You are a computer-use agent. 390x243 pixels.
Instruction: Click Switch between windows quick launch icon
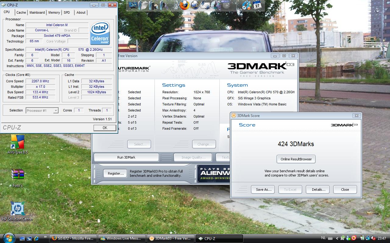[29, 238]
